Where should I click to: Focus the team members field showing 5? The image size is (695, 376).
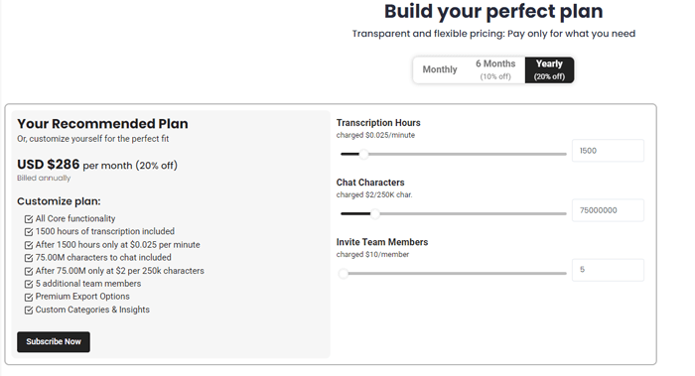click(608, 270)
